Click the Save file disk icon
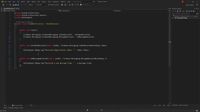Screen dimensions: 200x112 click(16, 5)
